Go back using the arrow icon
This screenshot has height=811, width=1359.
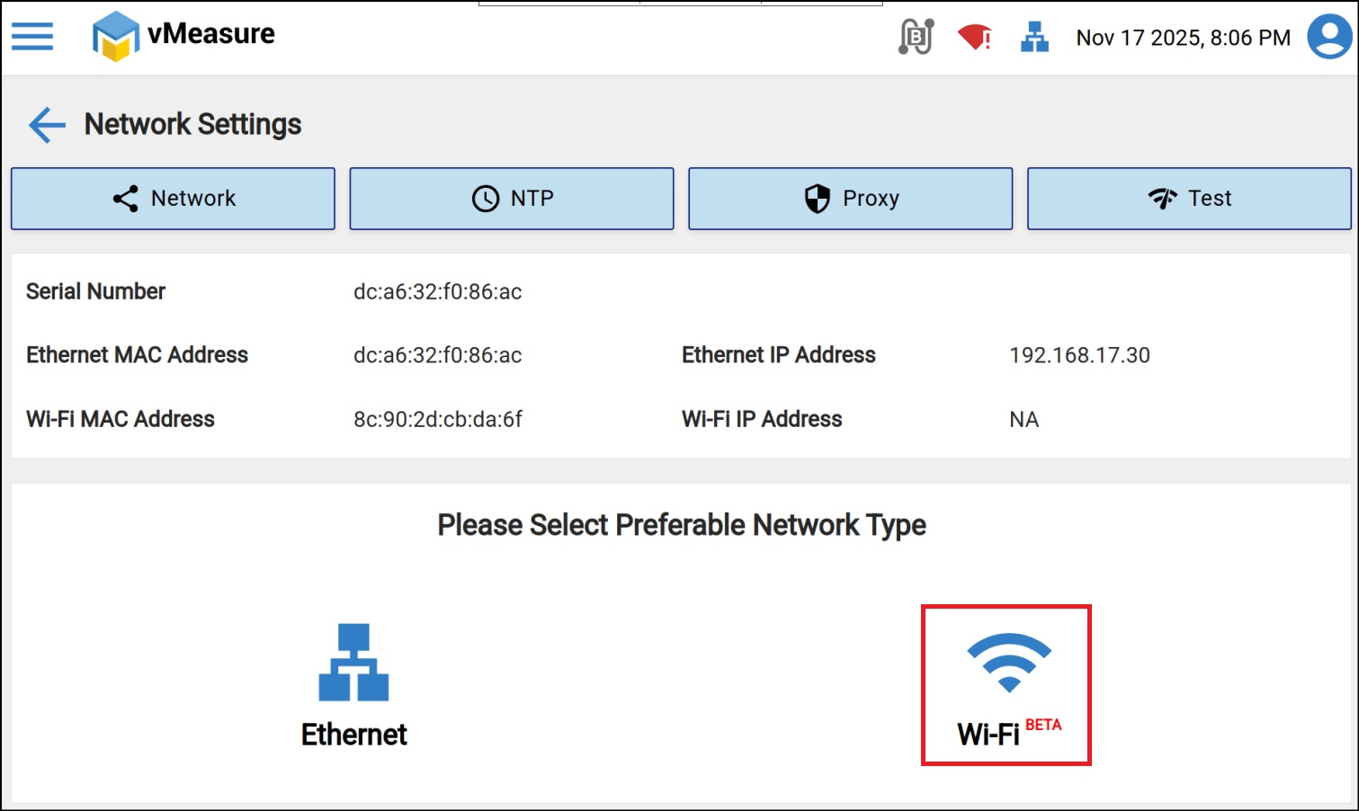tap(47, 125)
